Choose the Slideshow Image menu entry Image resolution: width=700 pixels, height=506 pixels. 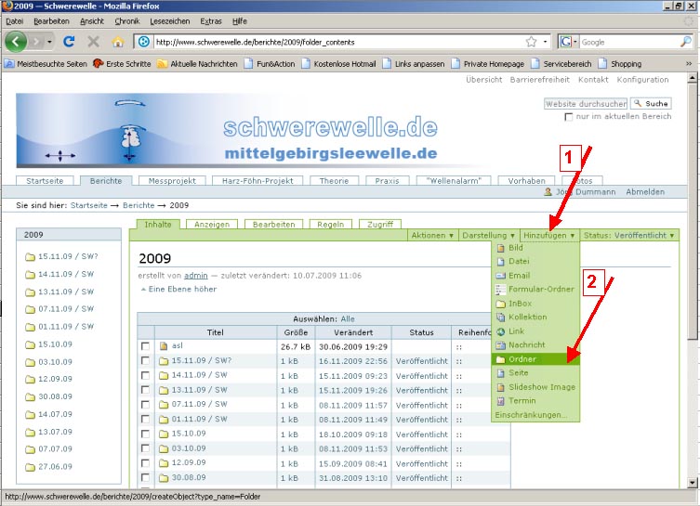point(541,387)
